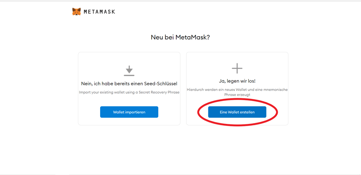Screen dimensions: 361x175
Task: Click the "Hierdurch werden ein neues Wallet" description
Action: click(x=237, y=90)
